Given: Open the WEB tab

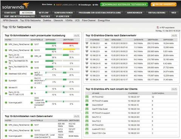Looking at the screenshot, I should pyautogui.click(x=174, y=13).
